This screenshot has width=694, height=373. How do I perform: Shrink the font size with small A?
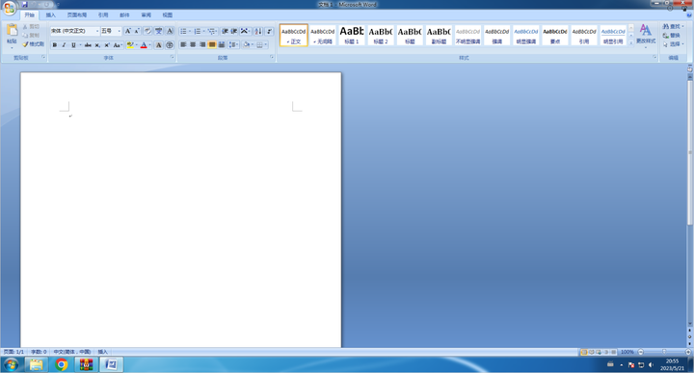137,31
